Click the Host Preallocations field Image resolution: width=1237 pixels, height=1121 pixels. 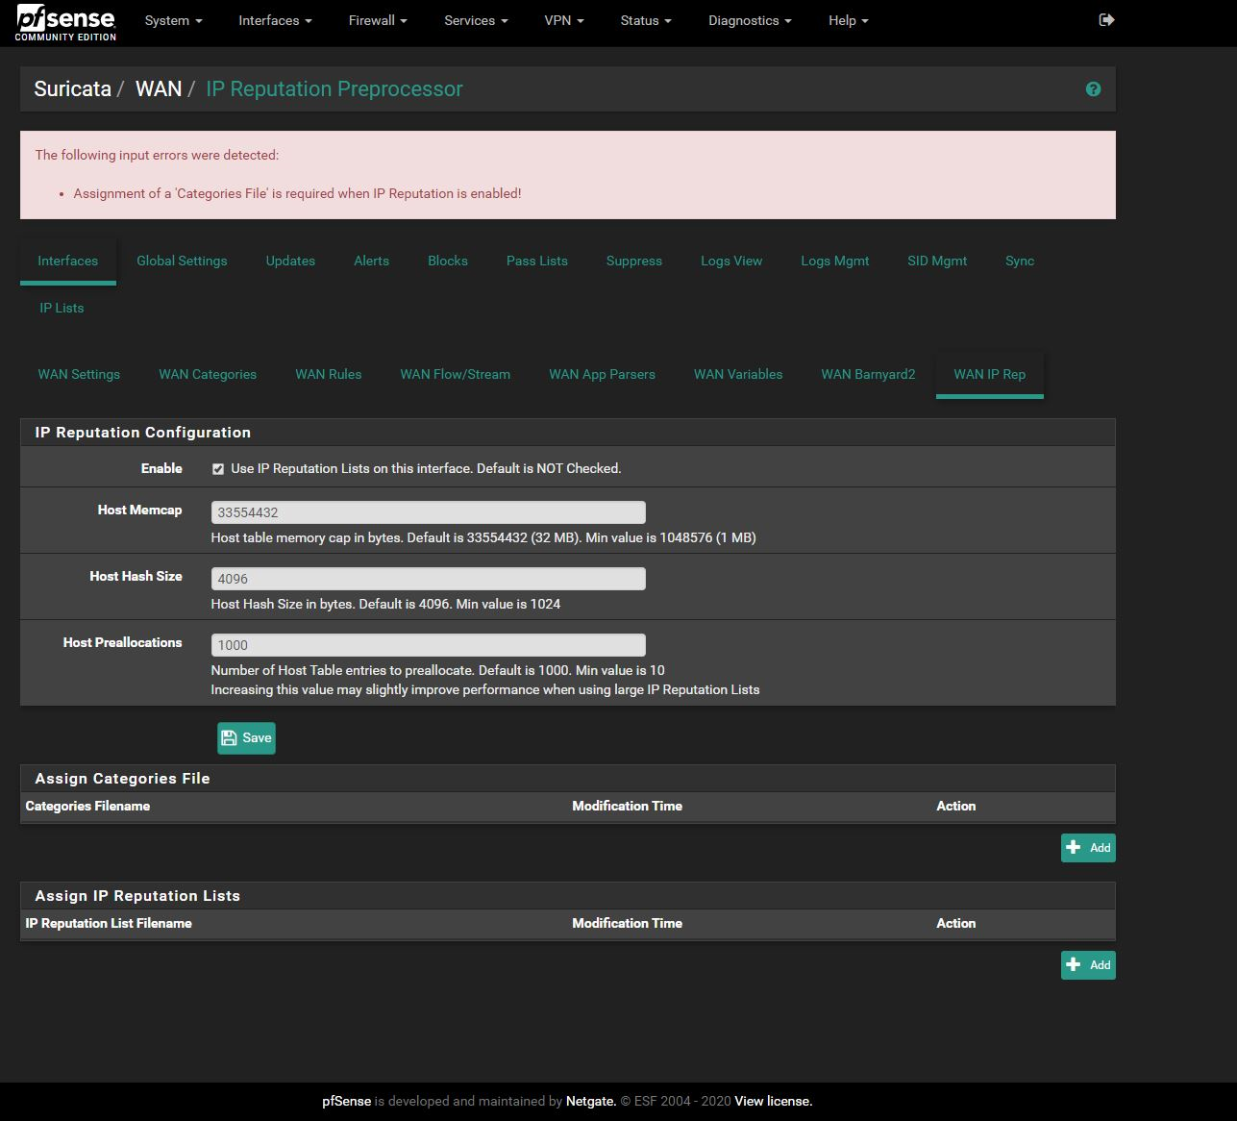point(429,645)
